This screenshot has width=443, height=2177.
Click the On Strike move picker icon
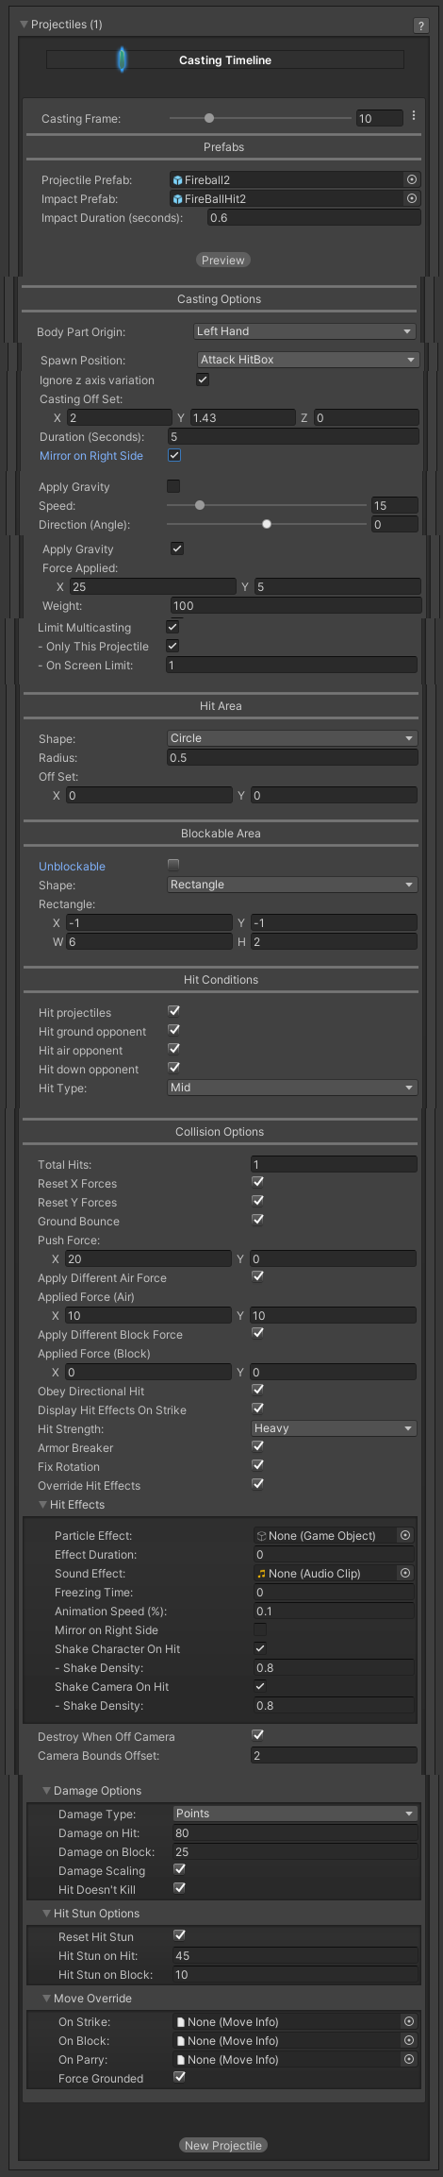409,2022
